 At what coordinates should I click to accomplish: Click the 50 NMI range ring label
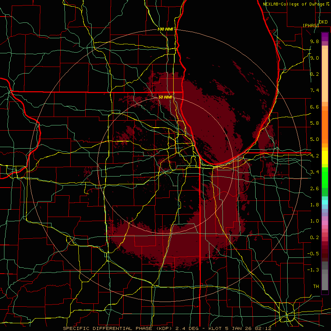pos(165,97)
